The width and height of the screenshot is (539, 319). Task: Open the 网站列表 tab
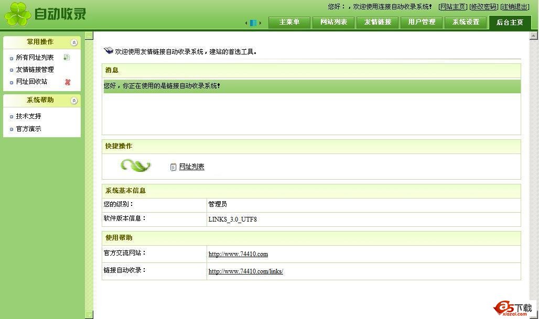pyautogui.click(x=333, y=23)
